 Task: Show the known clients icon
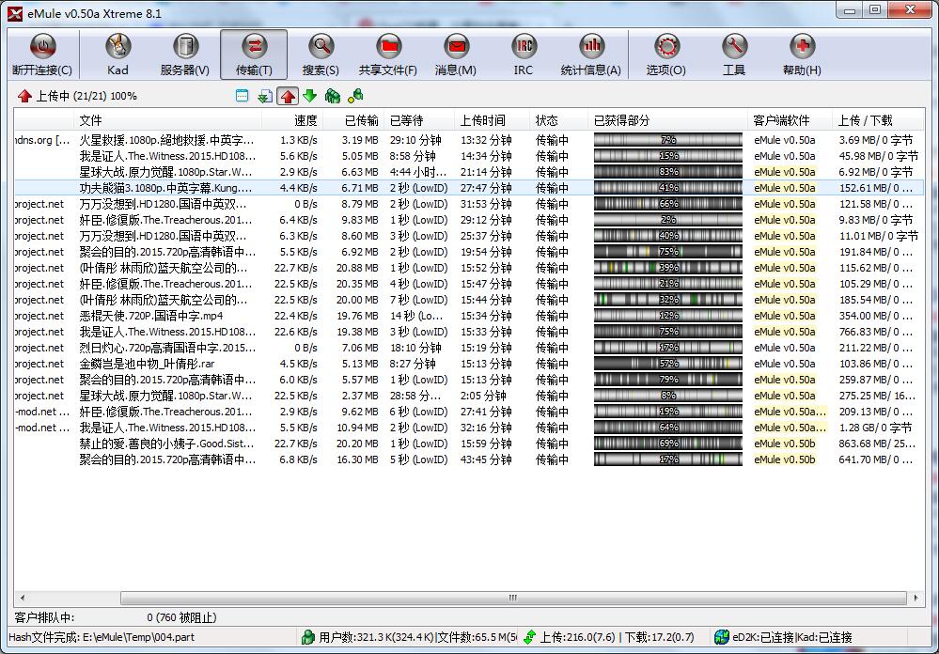[355, 96]
